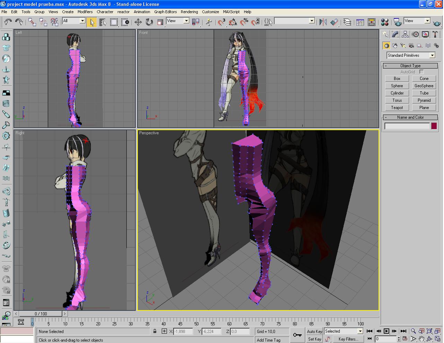This screenshot has width=444, height=343.
Task: Toggle the Selection Lock padlock
Action: [x=155, y=331]
